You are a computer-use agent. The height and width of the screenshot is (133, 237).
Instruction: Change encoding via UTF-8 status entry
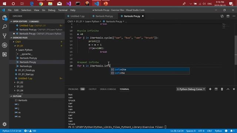(x=201, y=131)
